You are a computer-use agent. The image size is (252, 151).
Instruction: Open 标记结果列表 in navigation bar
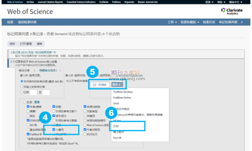tap(228, 22)
